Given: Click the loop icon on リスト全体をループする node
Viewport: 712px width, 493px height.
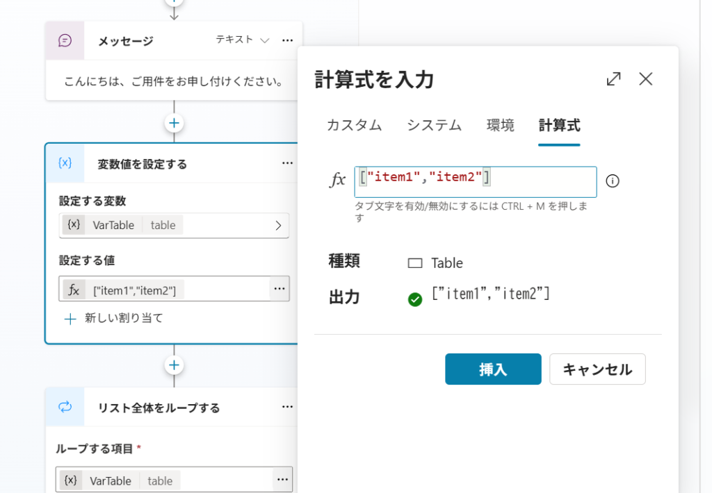Looking at the screenshot, I should tap(65, 408).
